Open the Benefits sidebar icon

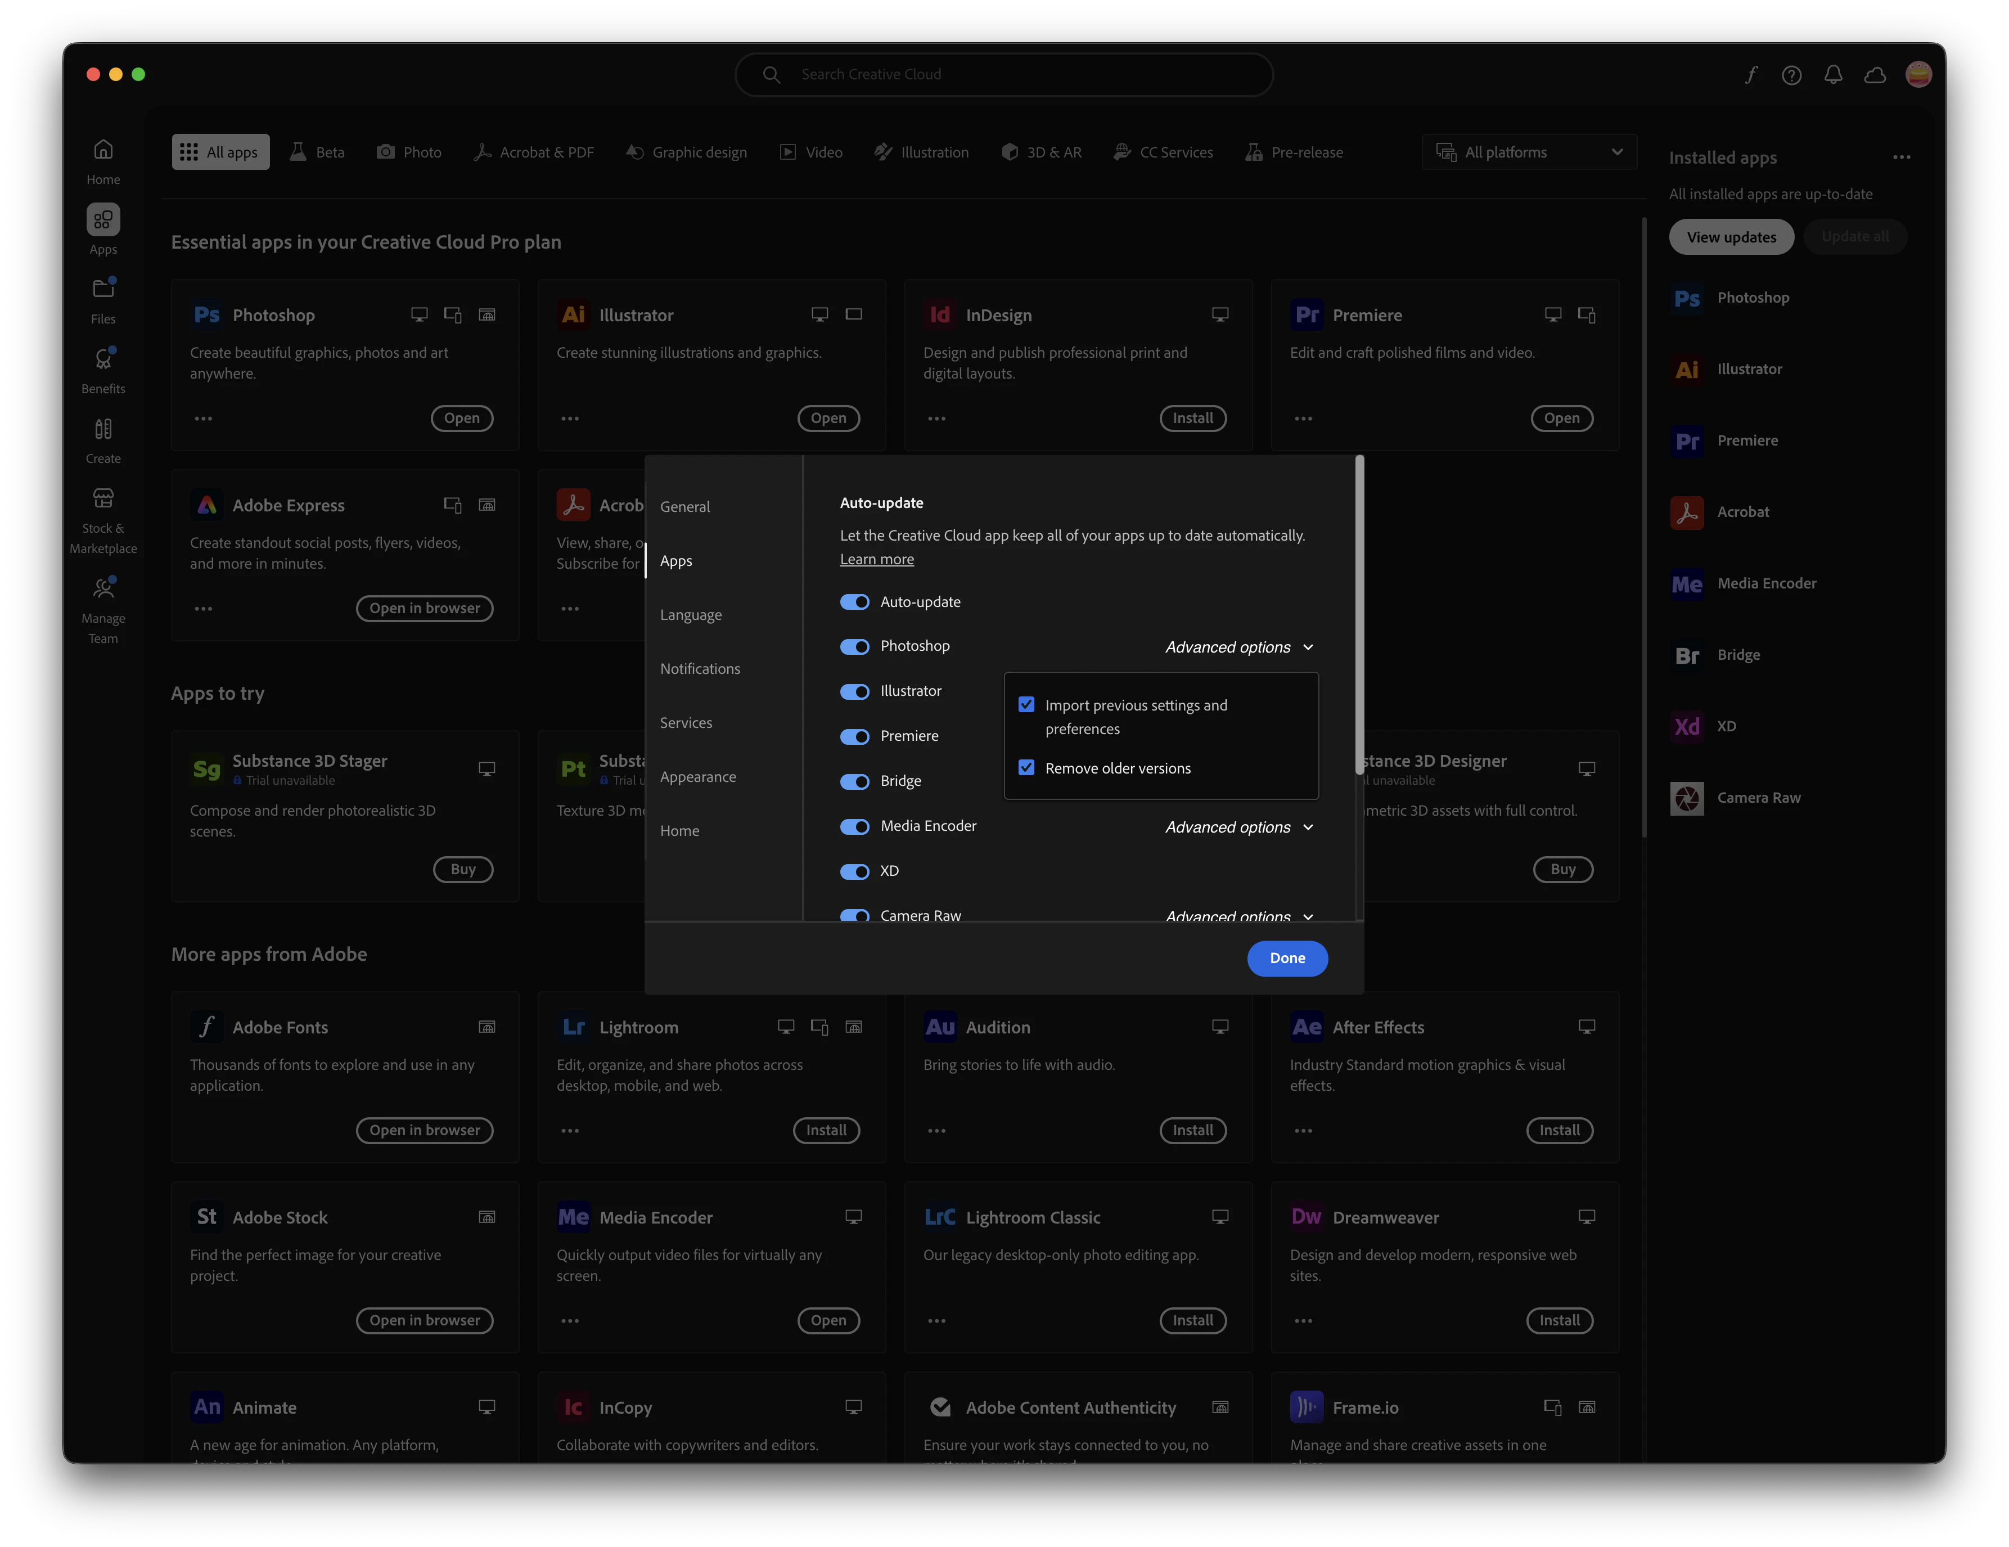(x=103, y=370)
